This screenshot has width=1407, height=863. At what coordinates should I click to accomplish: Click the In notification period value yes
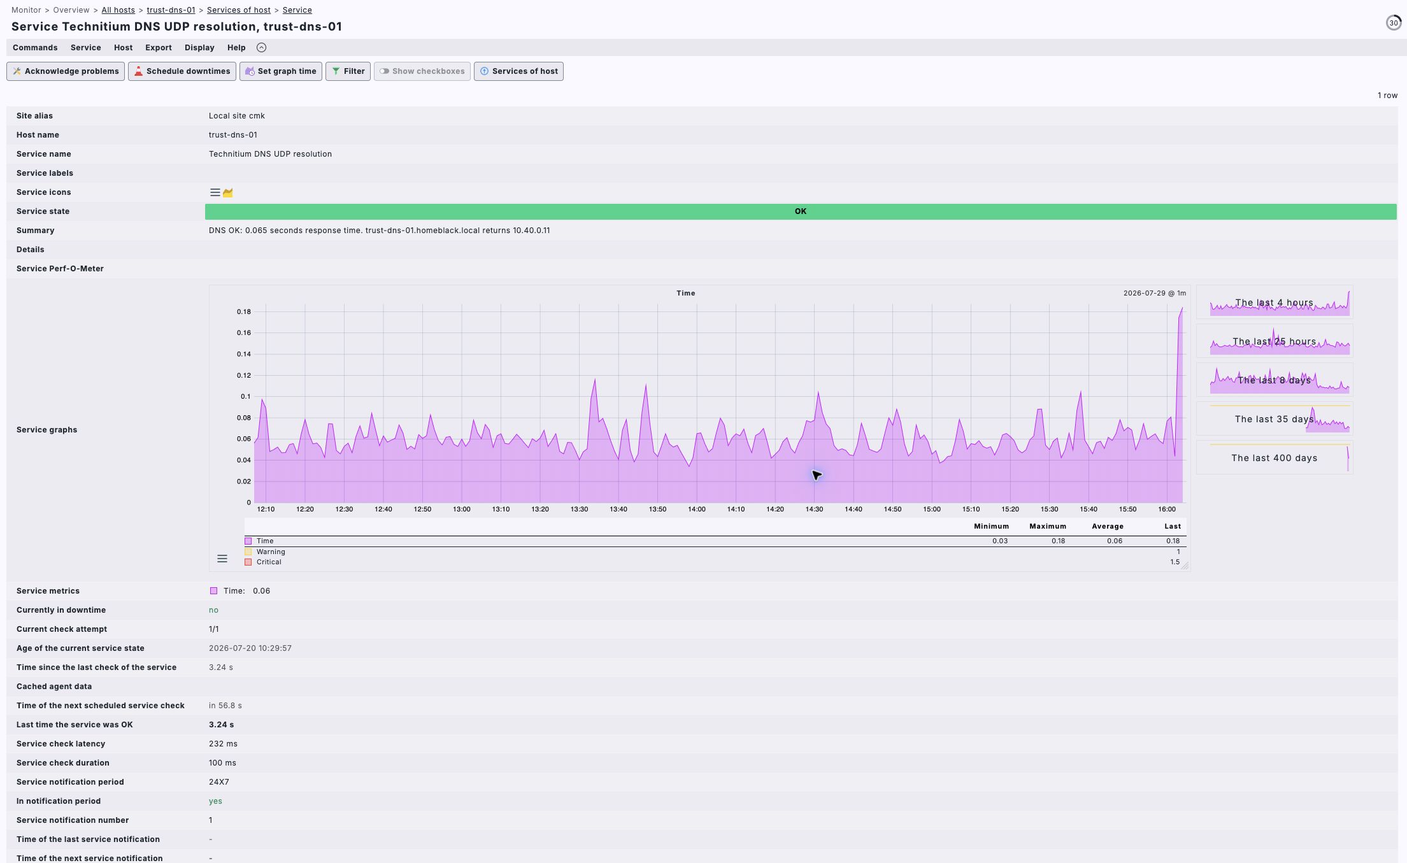tap(215, 801)
